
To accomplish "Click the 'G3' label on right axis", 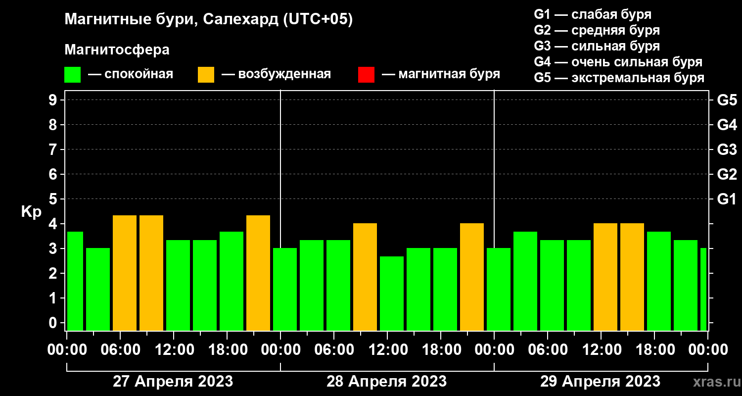I will pyautogui.click(x=727, y=149).
